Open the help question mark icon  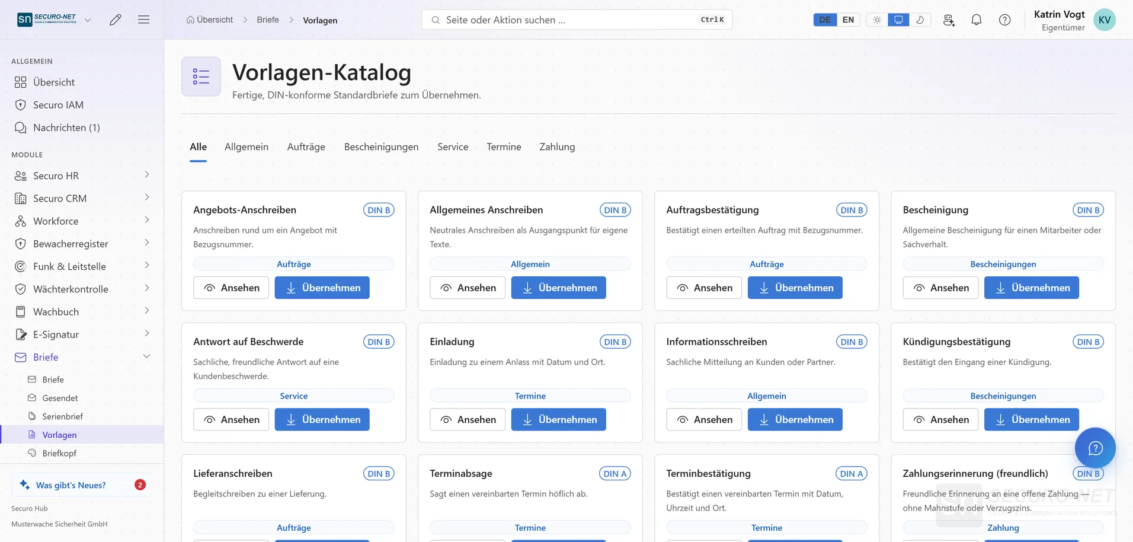[x=1005, y=20]
